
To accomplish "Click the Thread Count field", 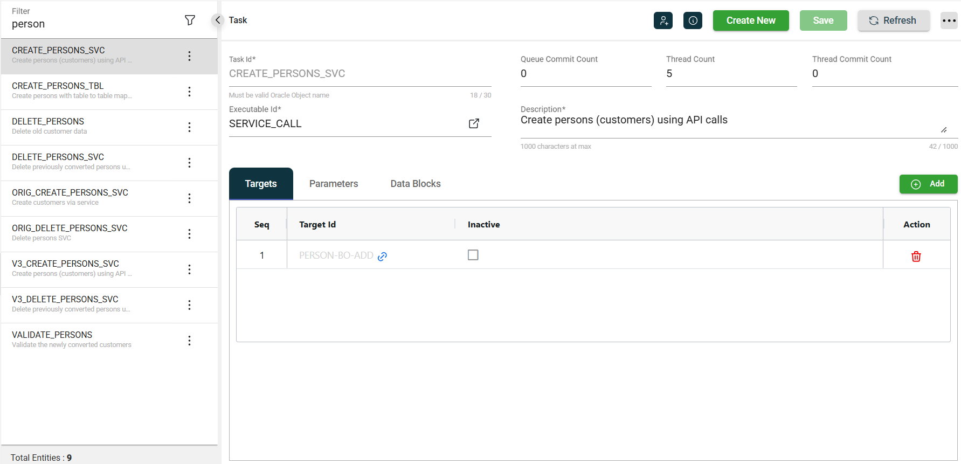I will (x=730, y=74).
